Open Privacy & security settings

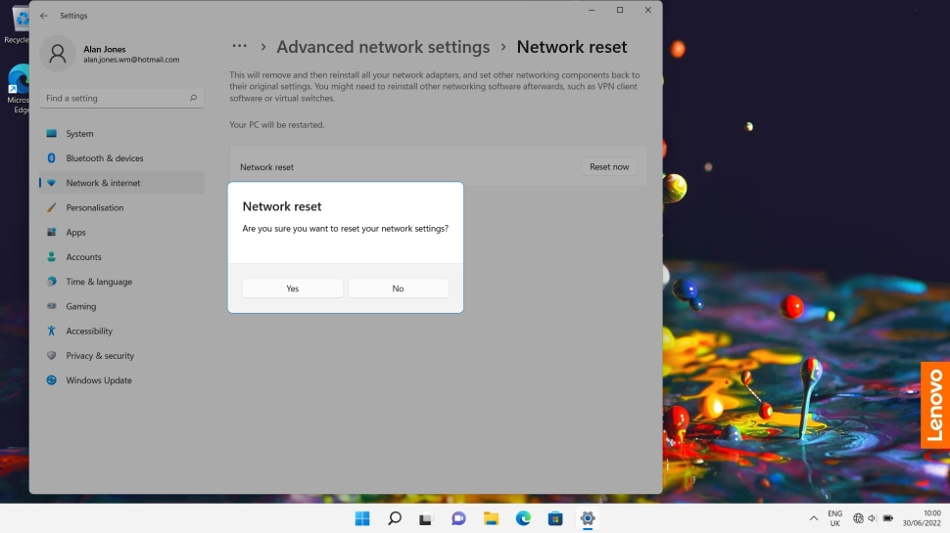click(121, 356)
